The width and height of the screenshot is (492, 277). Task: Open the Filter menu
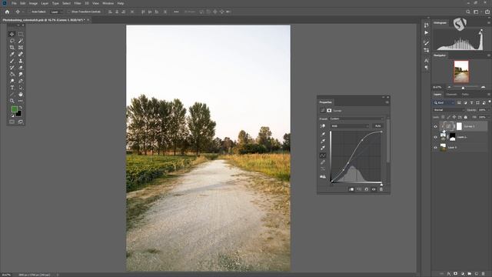(x=78, y=3)
